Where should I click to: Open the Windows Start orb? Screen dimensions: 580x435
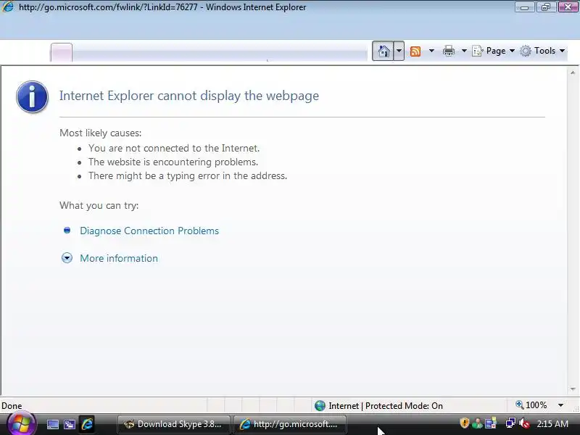pos(21,423)
